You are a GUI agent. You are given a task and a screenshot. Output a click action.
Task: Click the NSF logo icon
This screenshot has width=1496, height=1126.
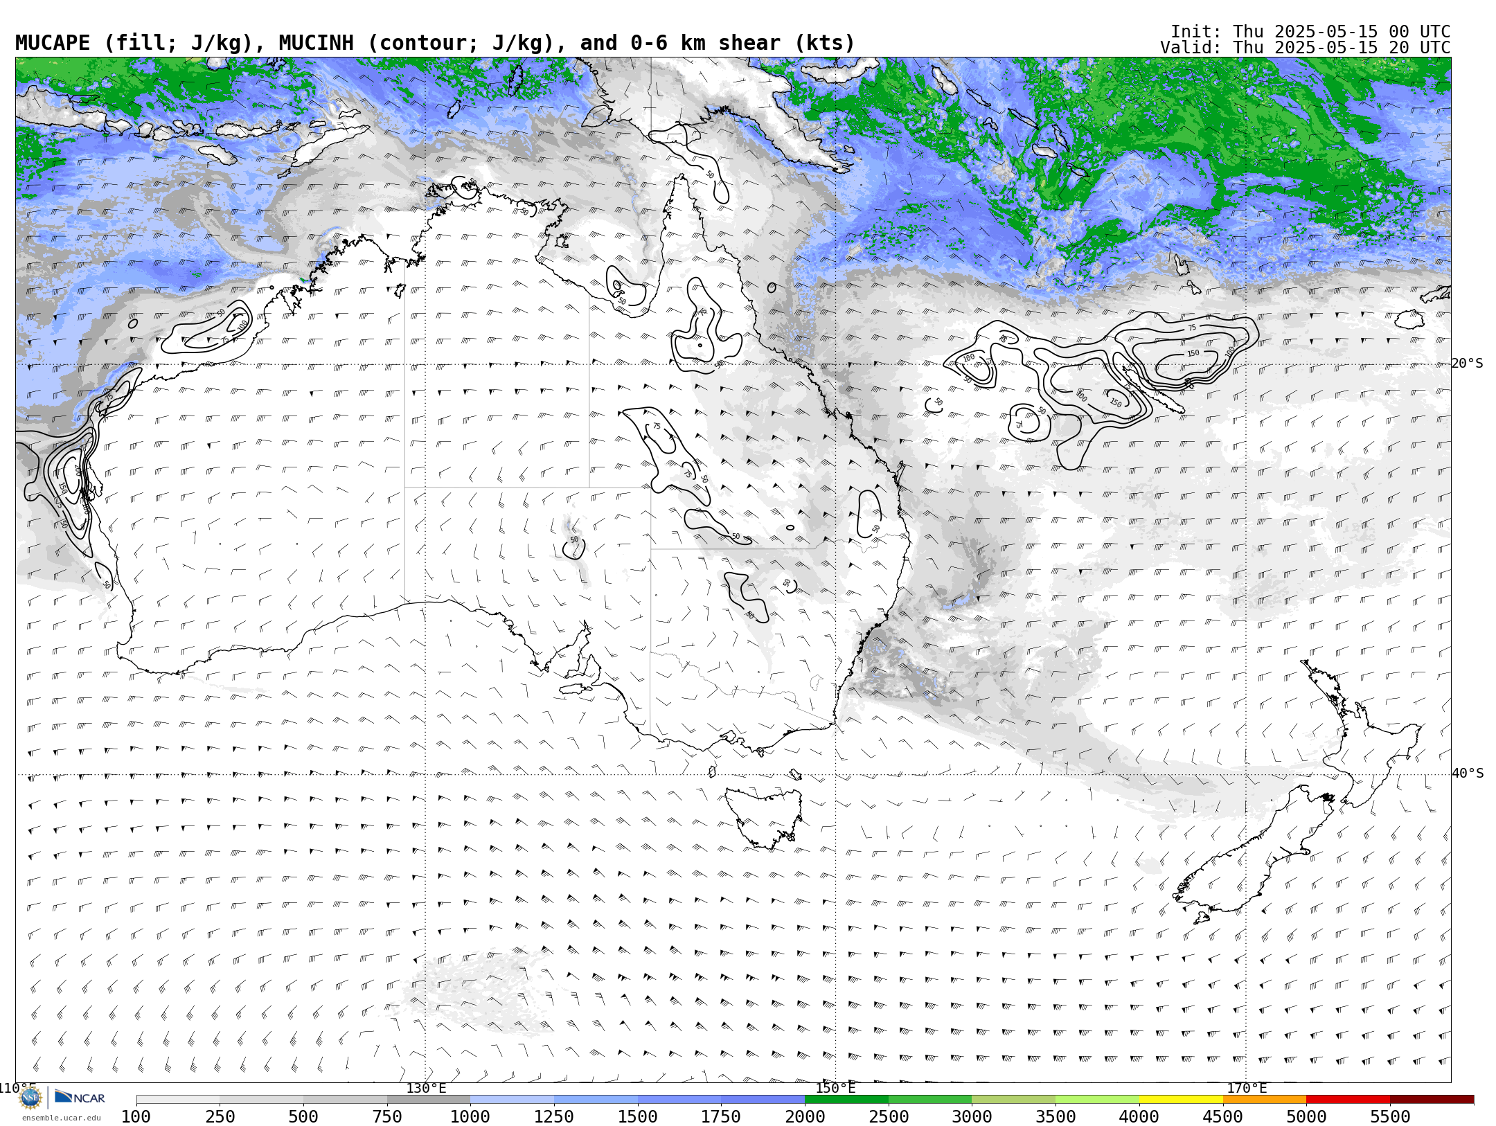[30, 1098]
